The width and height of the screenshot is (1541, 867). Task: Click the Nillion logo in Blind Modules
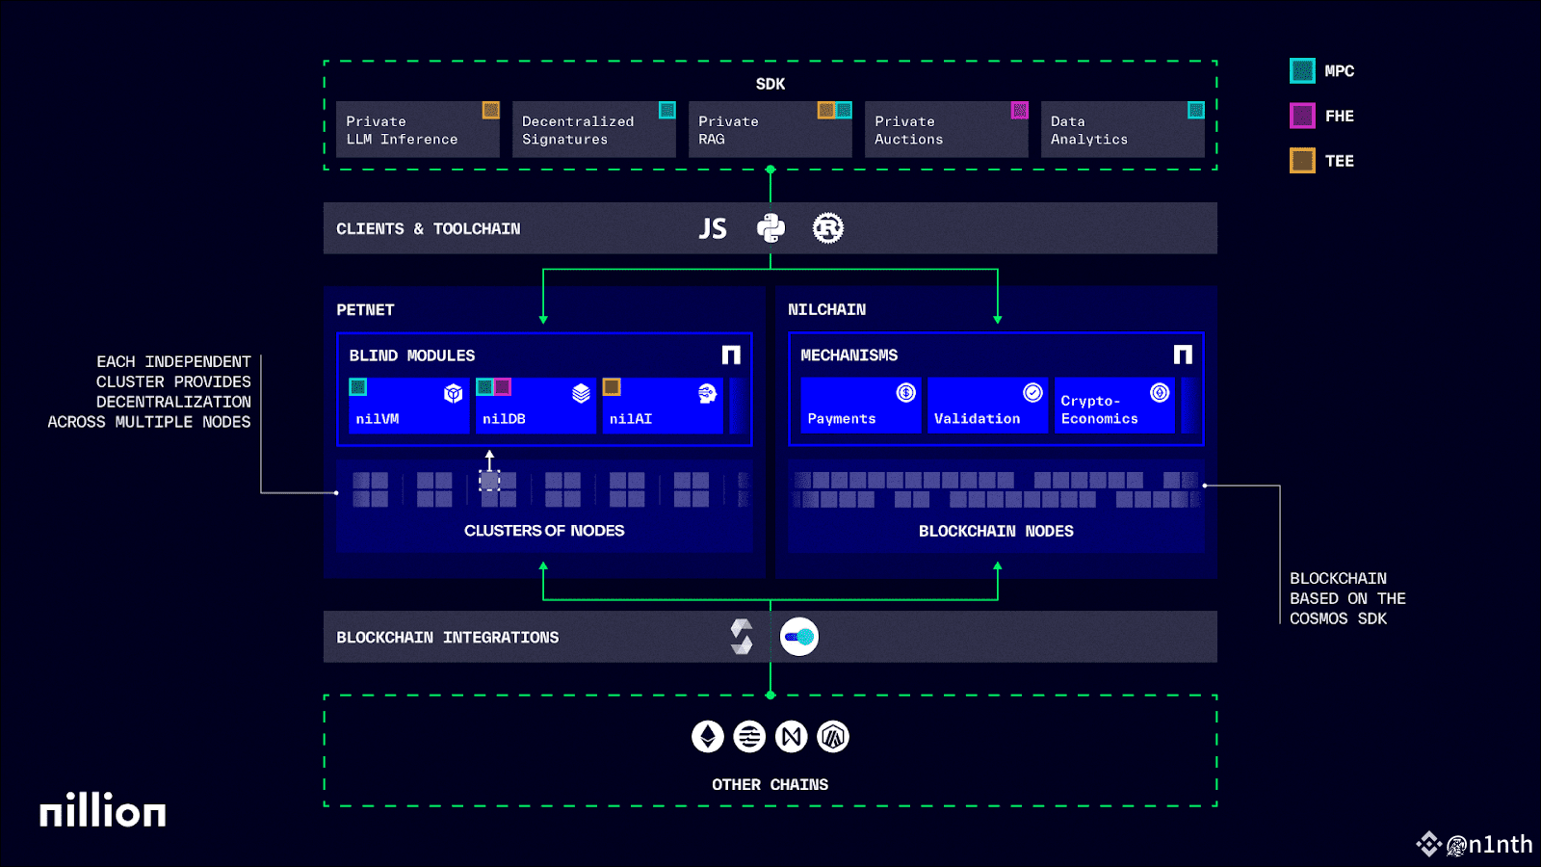point(731,355)
